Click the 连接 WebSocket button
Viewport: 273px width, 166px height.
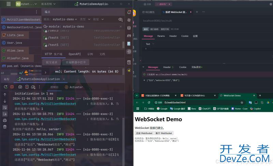coord(144,133)
